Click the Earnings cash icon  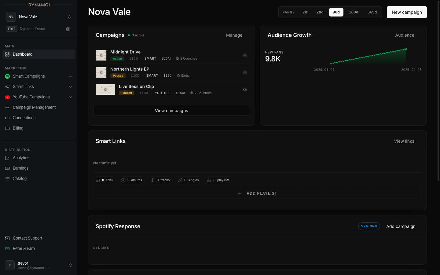point(7,168)
